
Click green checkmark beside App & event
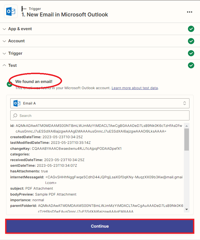pyautogui.click(x=191, y=29)
